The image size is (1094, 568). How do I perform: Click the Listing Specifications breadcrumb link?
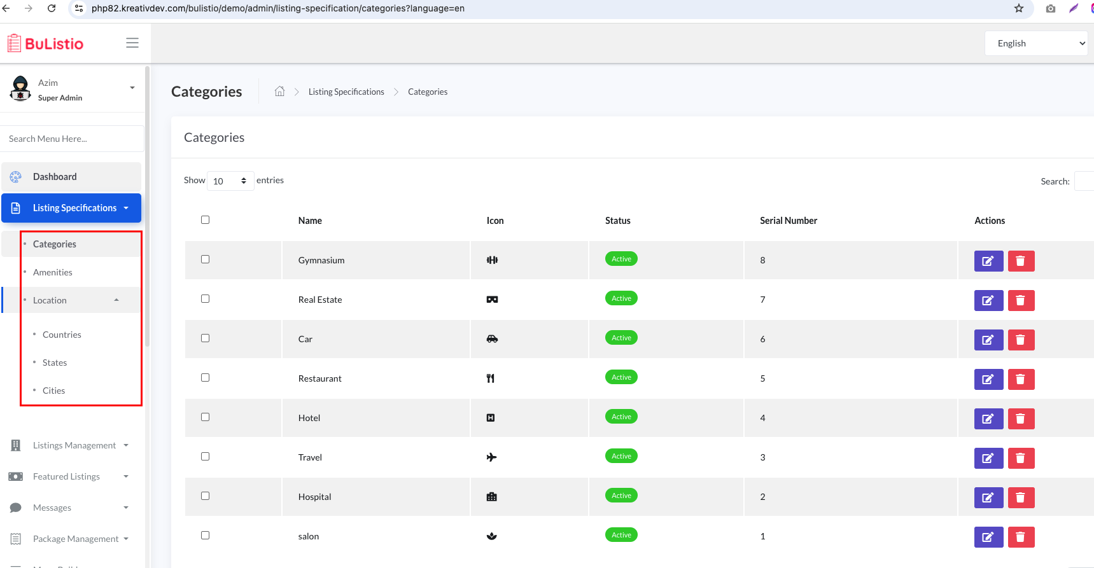(346, 92)
